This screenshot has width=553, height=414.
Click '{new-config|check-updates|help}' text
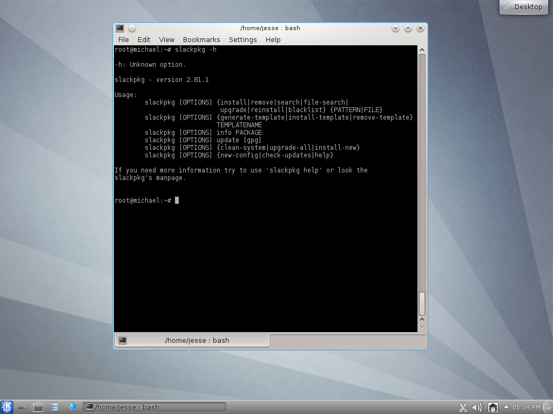click(x=275, y=155)
